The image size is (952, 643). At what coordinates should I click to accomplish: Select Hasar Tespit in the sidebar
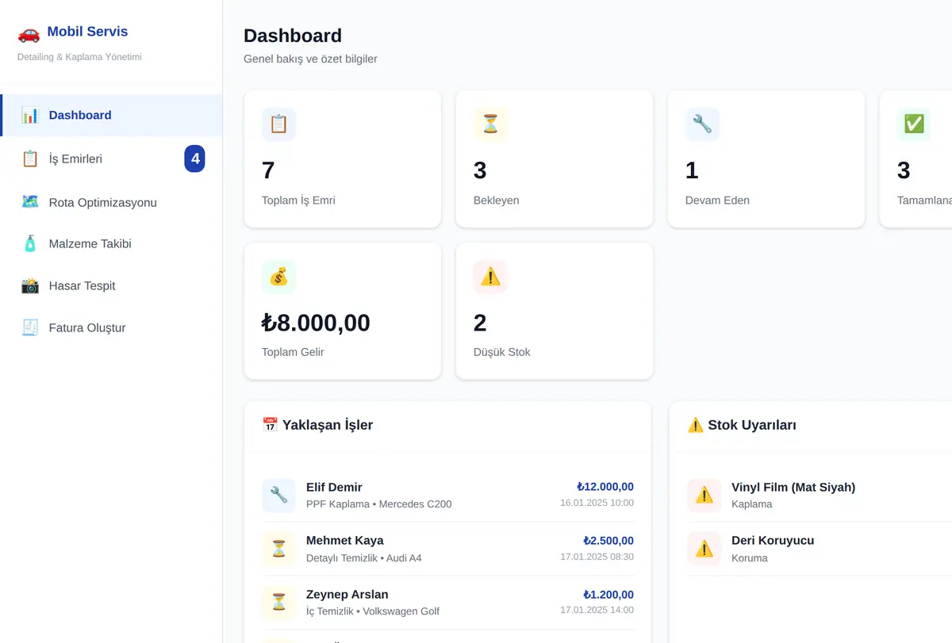[x=112, y=285]
